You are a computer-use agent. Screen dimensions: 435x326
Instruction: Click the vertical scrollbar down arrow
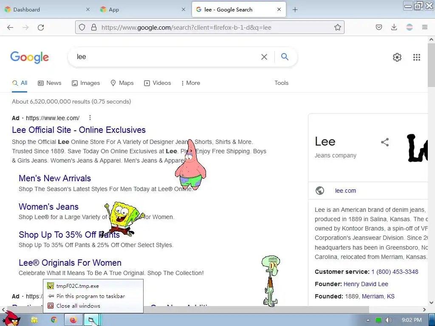click(431, 303)
